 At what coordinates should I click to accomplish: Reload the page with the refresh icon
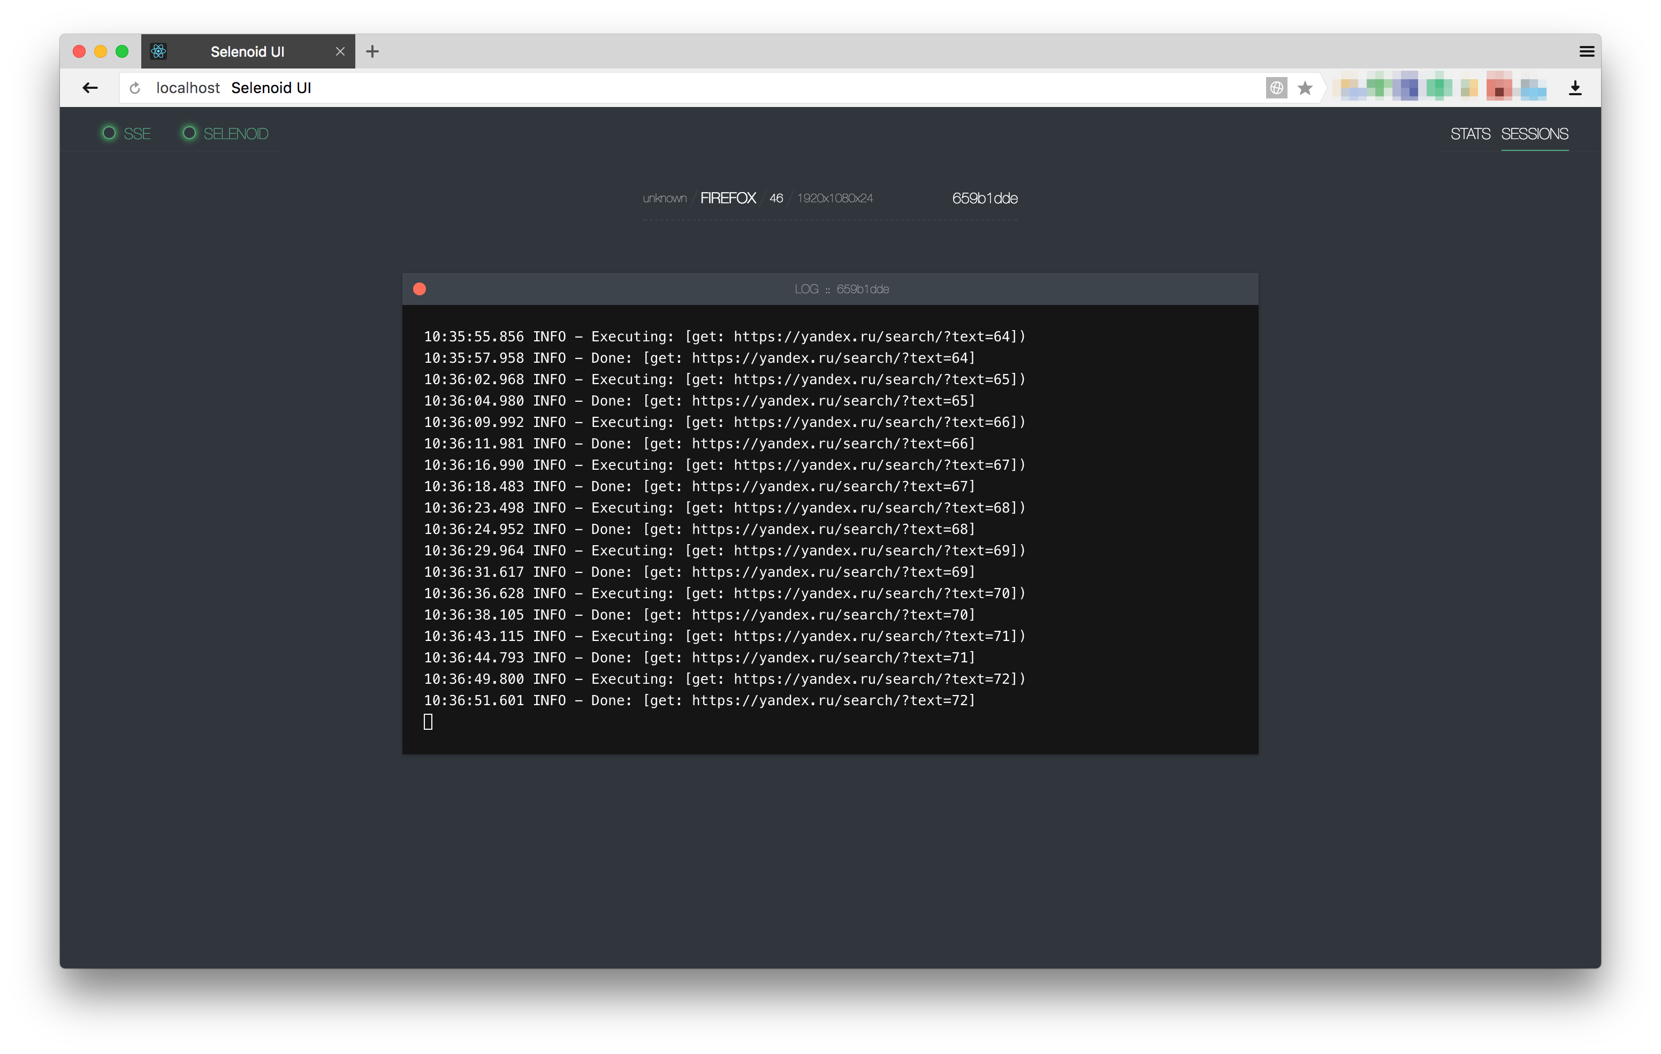pos(135,88)
